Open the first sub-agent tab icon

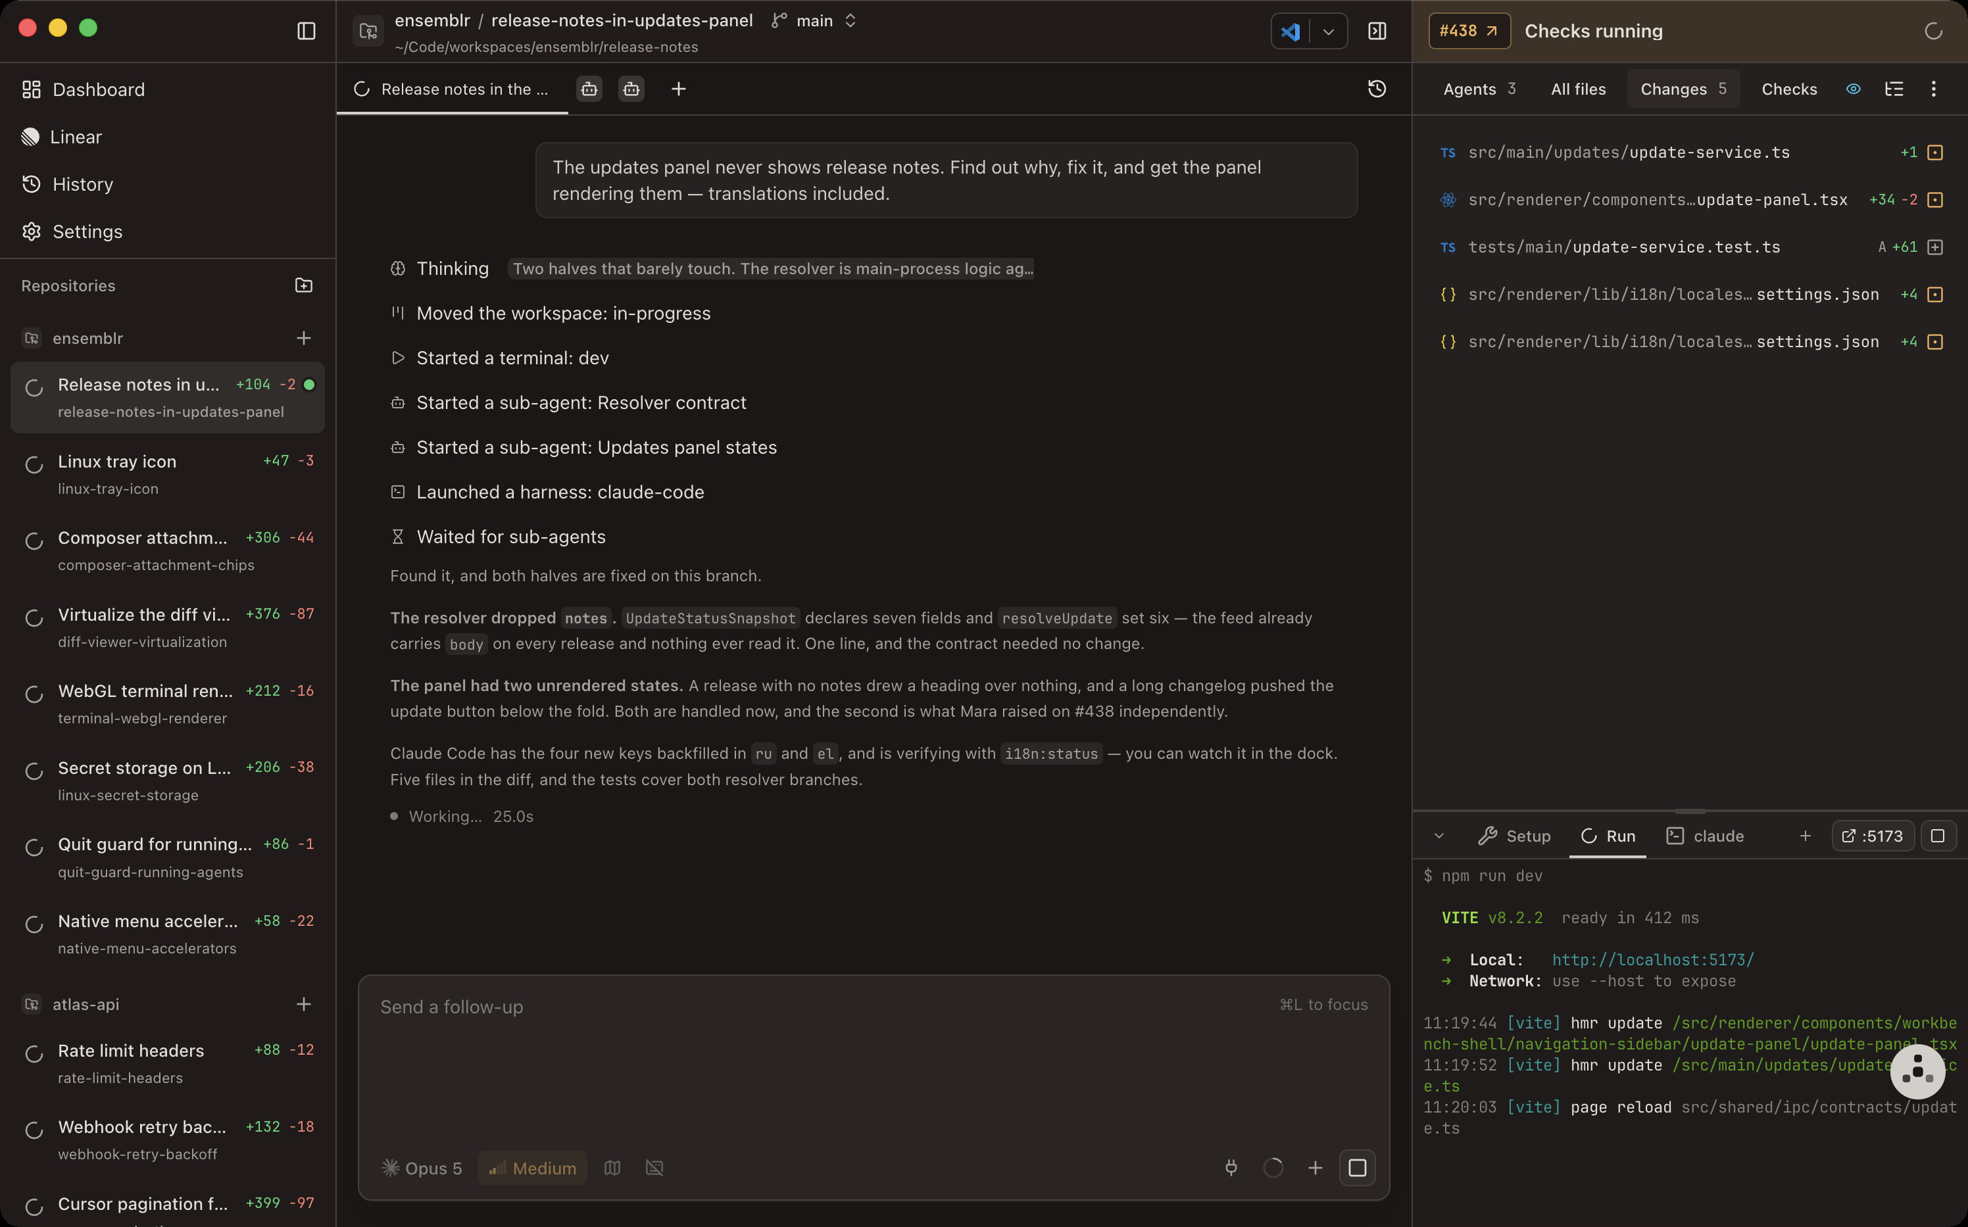tap(589, 89)
